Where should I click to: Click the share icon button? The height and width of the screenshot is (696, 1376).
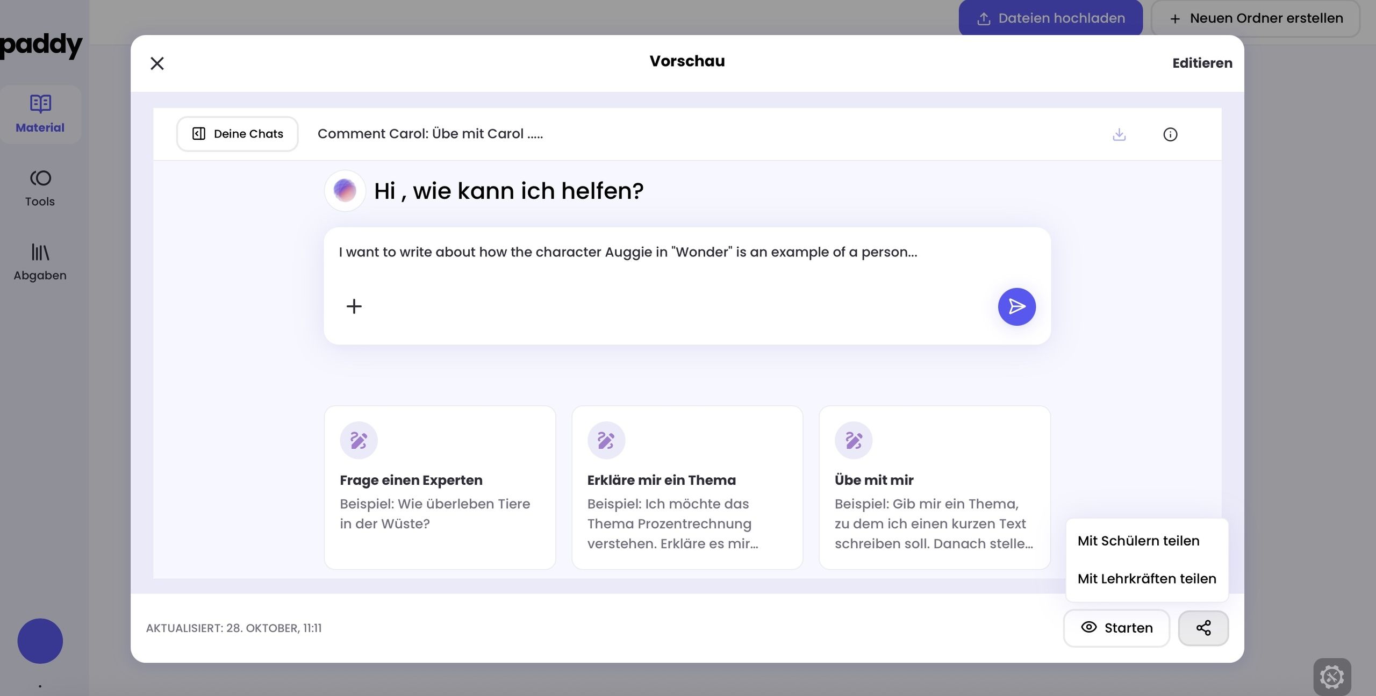(1203, 628)
